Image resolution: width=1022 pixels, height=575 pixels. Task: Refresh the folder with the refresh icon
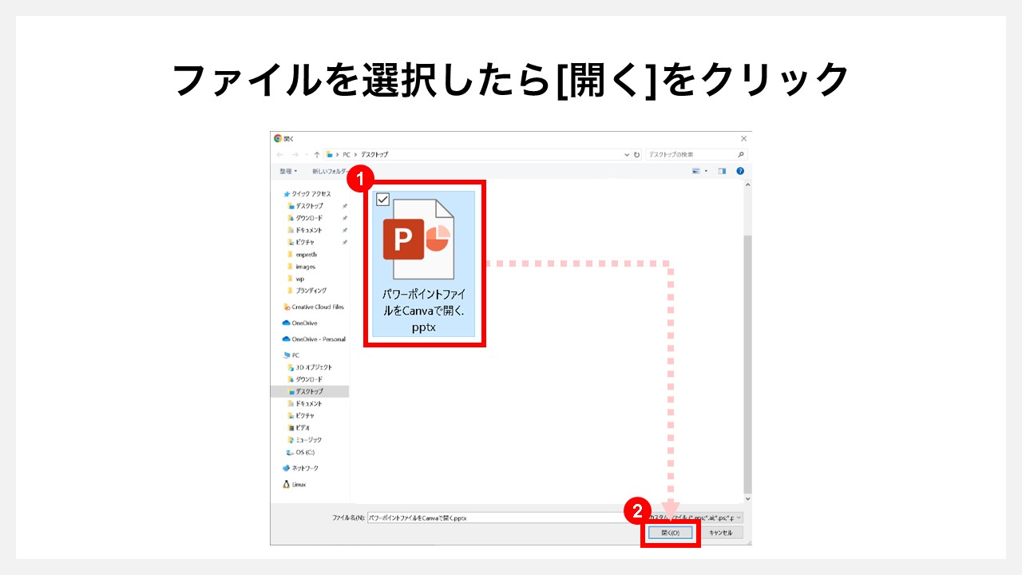click(636, 154)
